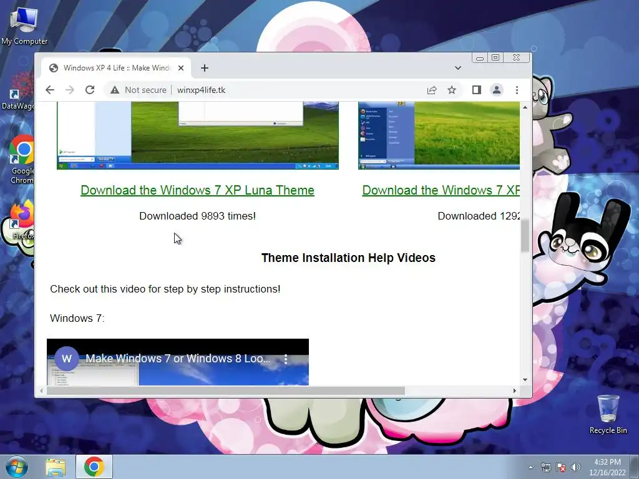639x479 pixels.
Task: Toggle the Chrome side panel icon
Action: pyautogui.click(x=476, y=90)
